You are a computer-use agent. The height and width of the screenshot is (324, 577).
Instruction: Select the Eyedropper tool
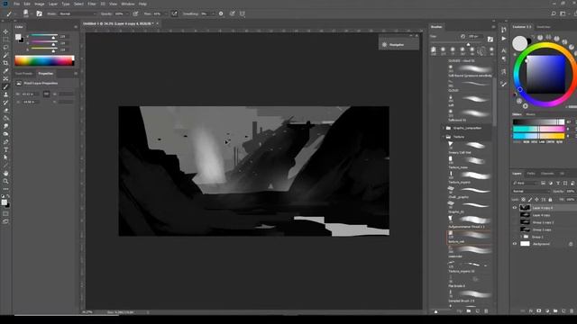click(x=5, y=71)
